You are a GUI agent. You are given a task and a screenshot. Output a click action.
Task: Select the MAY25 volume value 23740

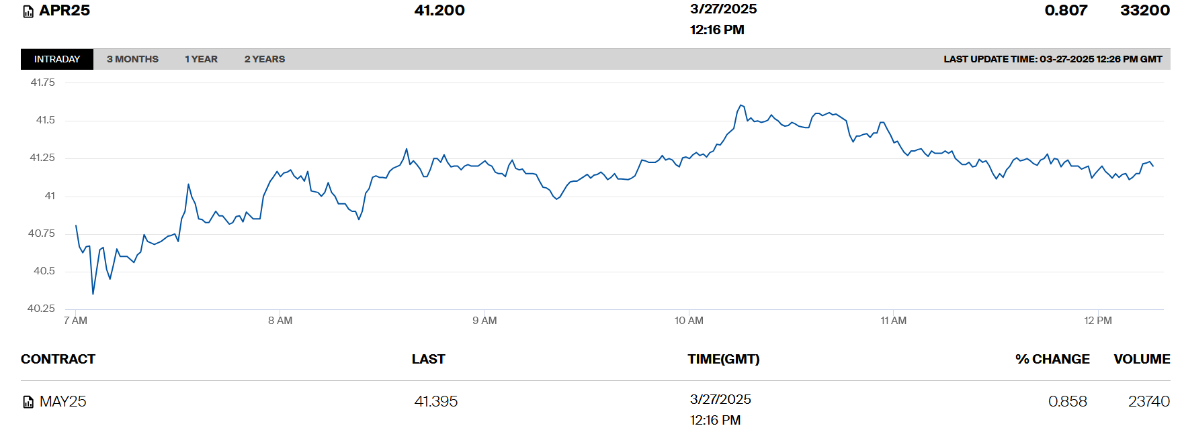[x=1148, y=401]
